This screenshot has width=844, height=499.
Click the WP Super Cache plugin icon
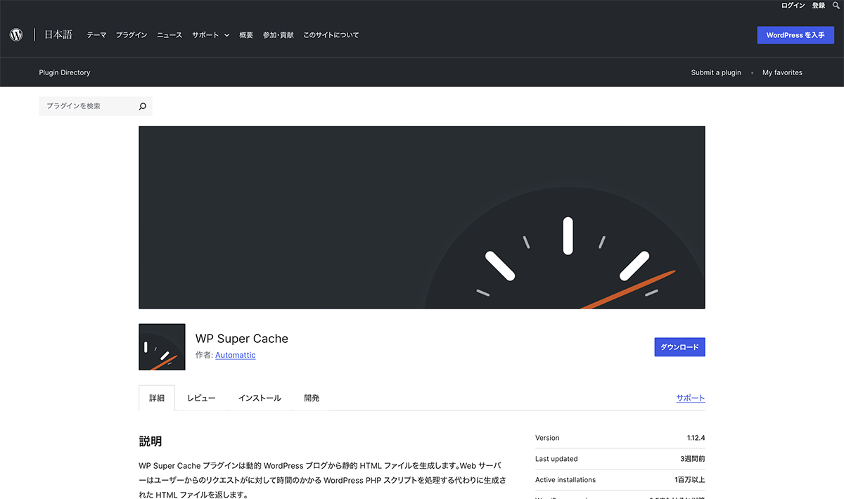[162, 347]
